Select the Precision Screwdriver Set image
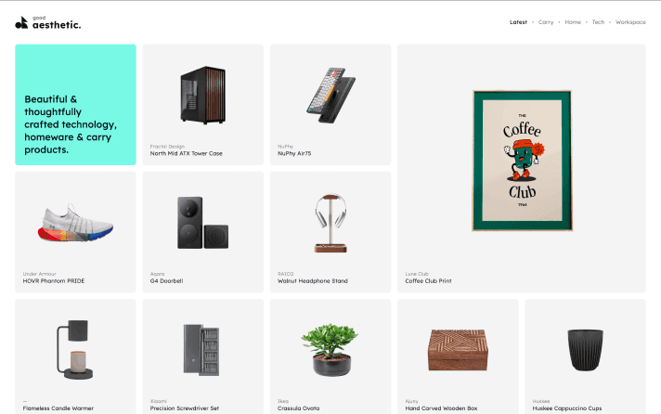This screenshot has width=661, height=414. [201, 350]
